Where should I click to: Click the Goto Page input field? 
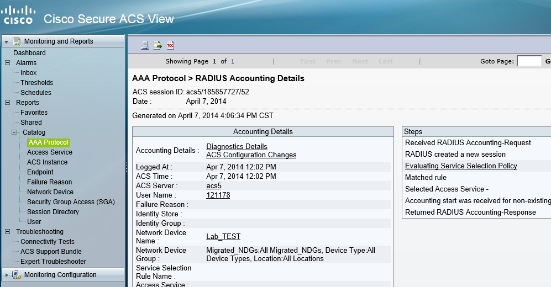(529, 61)
